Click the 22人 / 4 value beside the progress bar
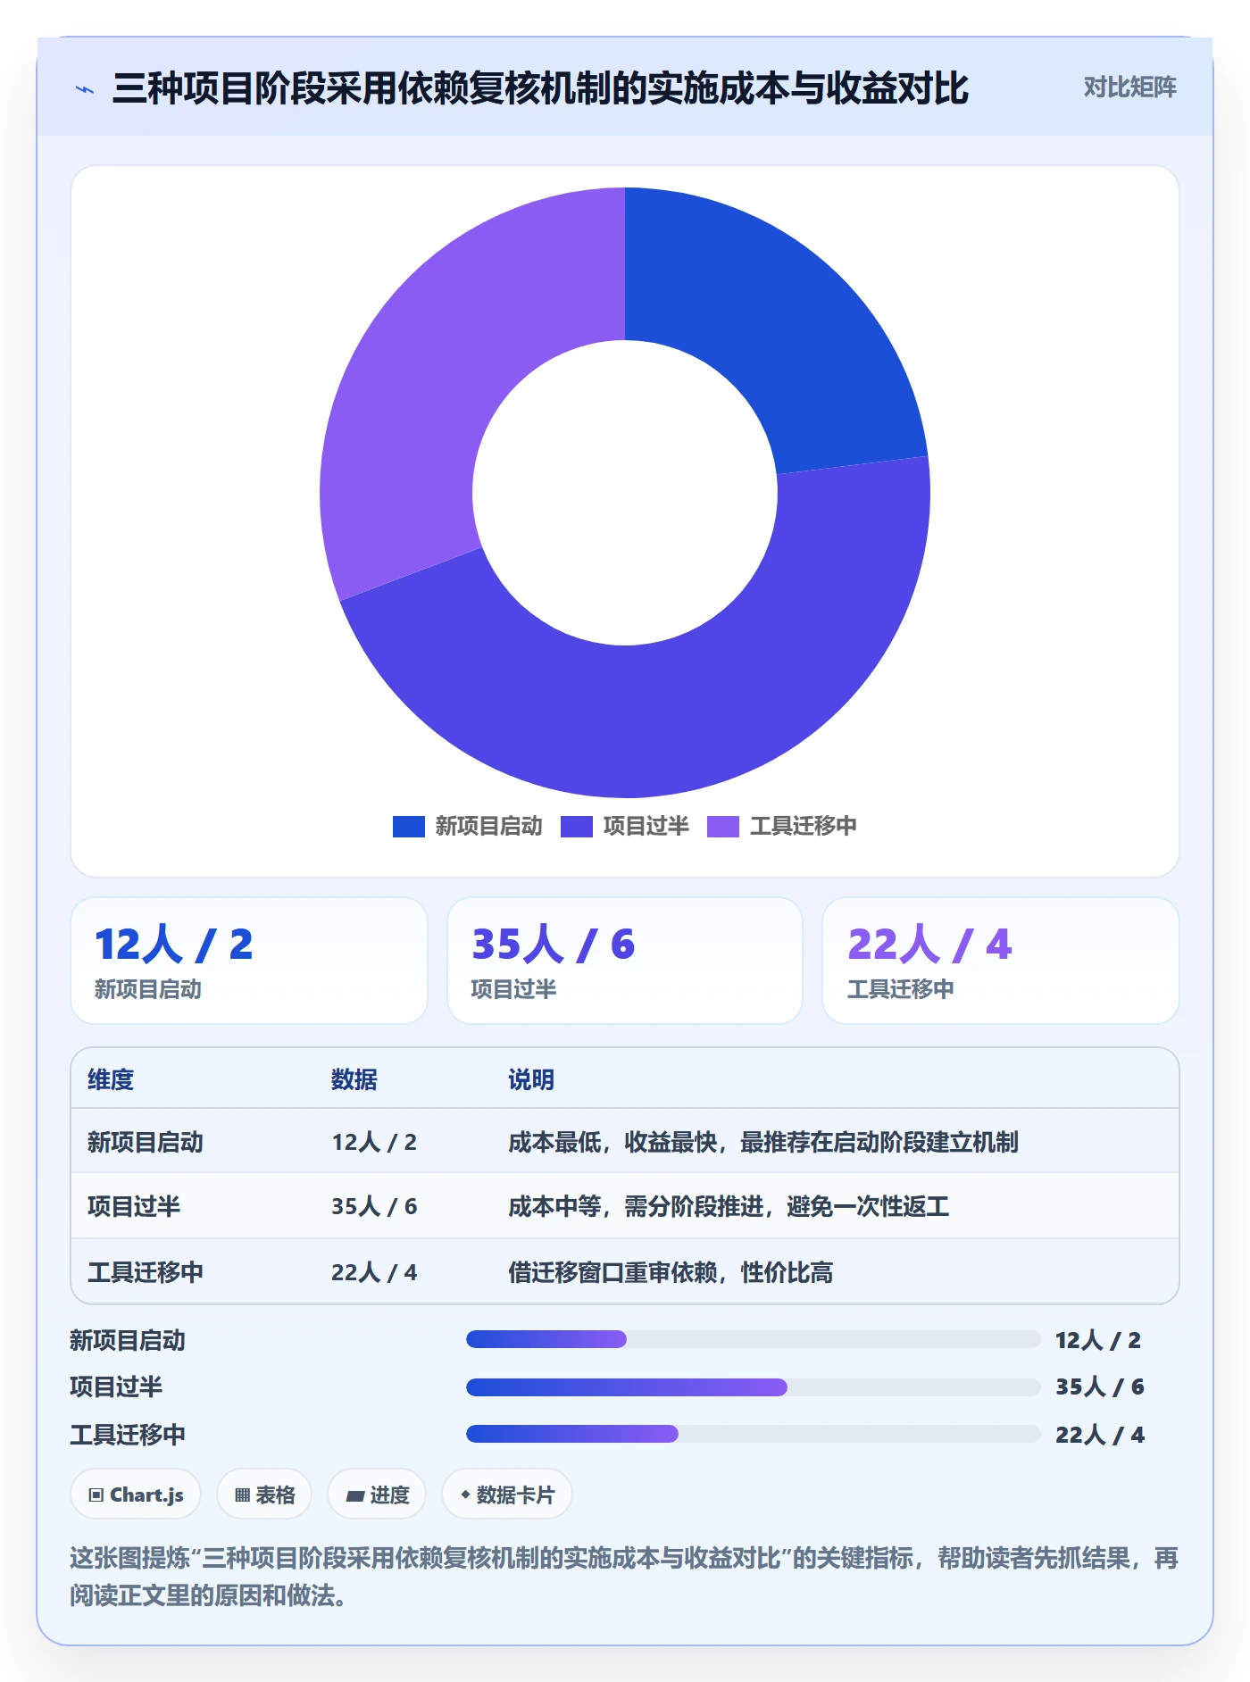Image resolution: width=1250 pixels, height=1682 pixels. 1100,1435
